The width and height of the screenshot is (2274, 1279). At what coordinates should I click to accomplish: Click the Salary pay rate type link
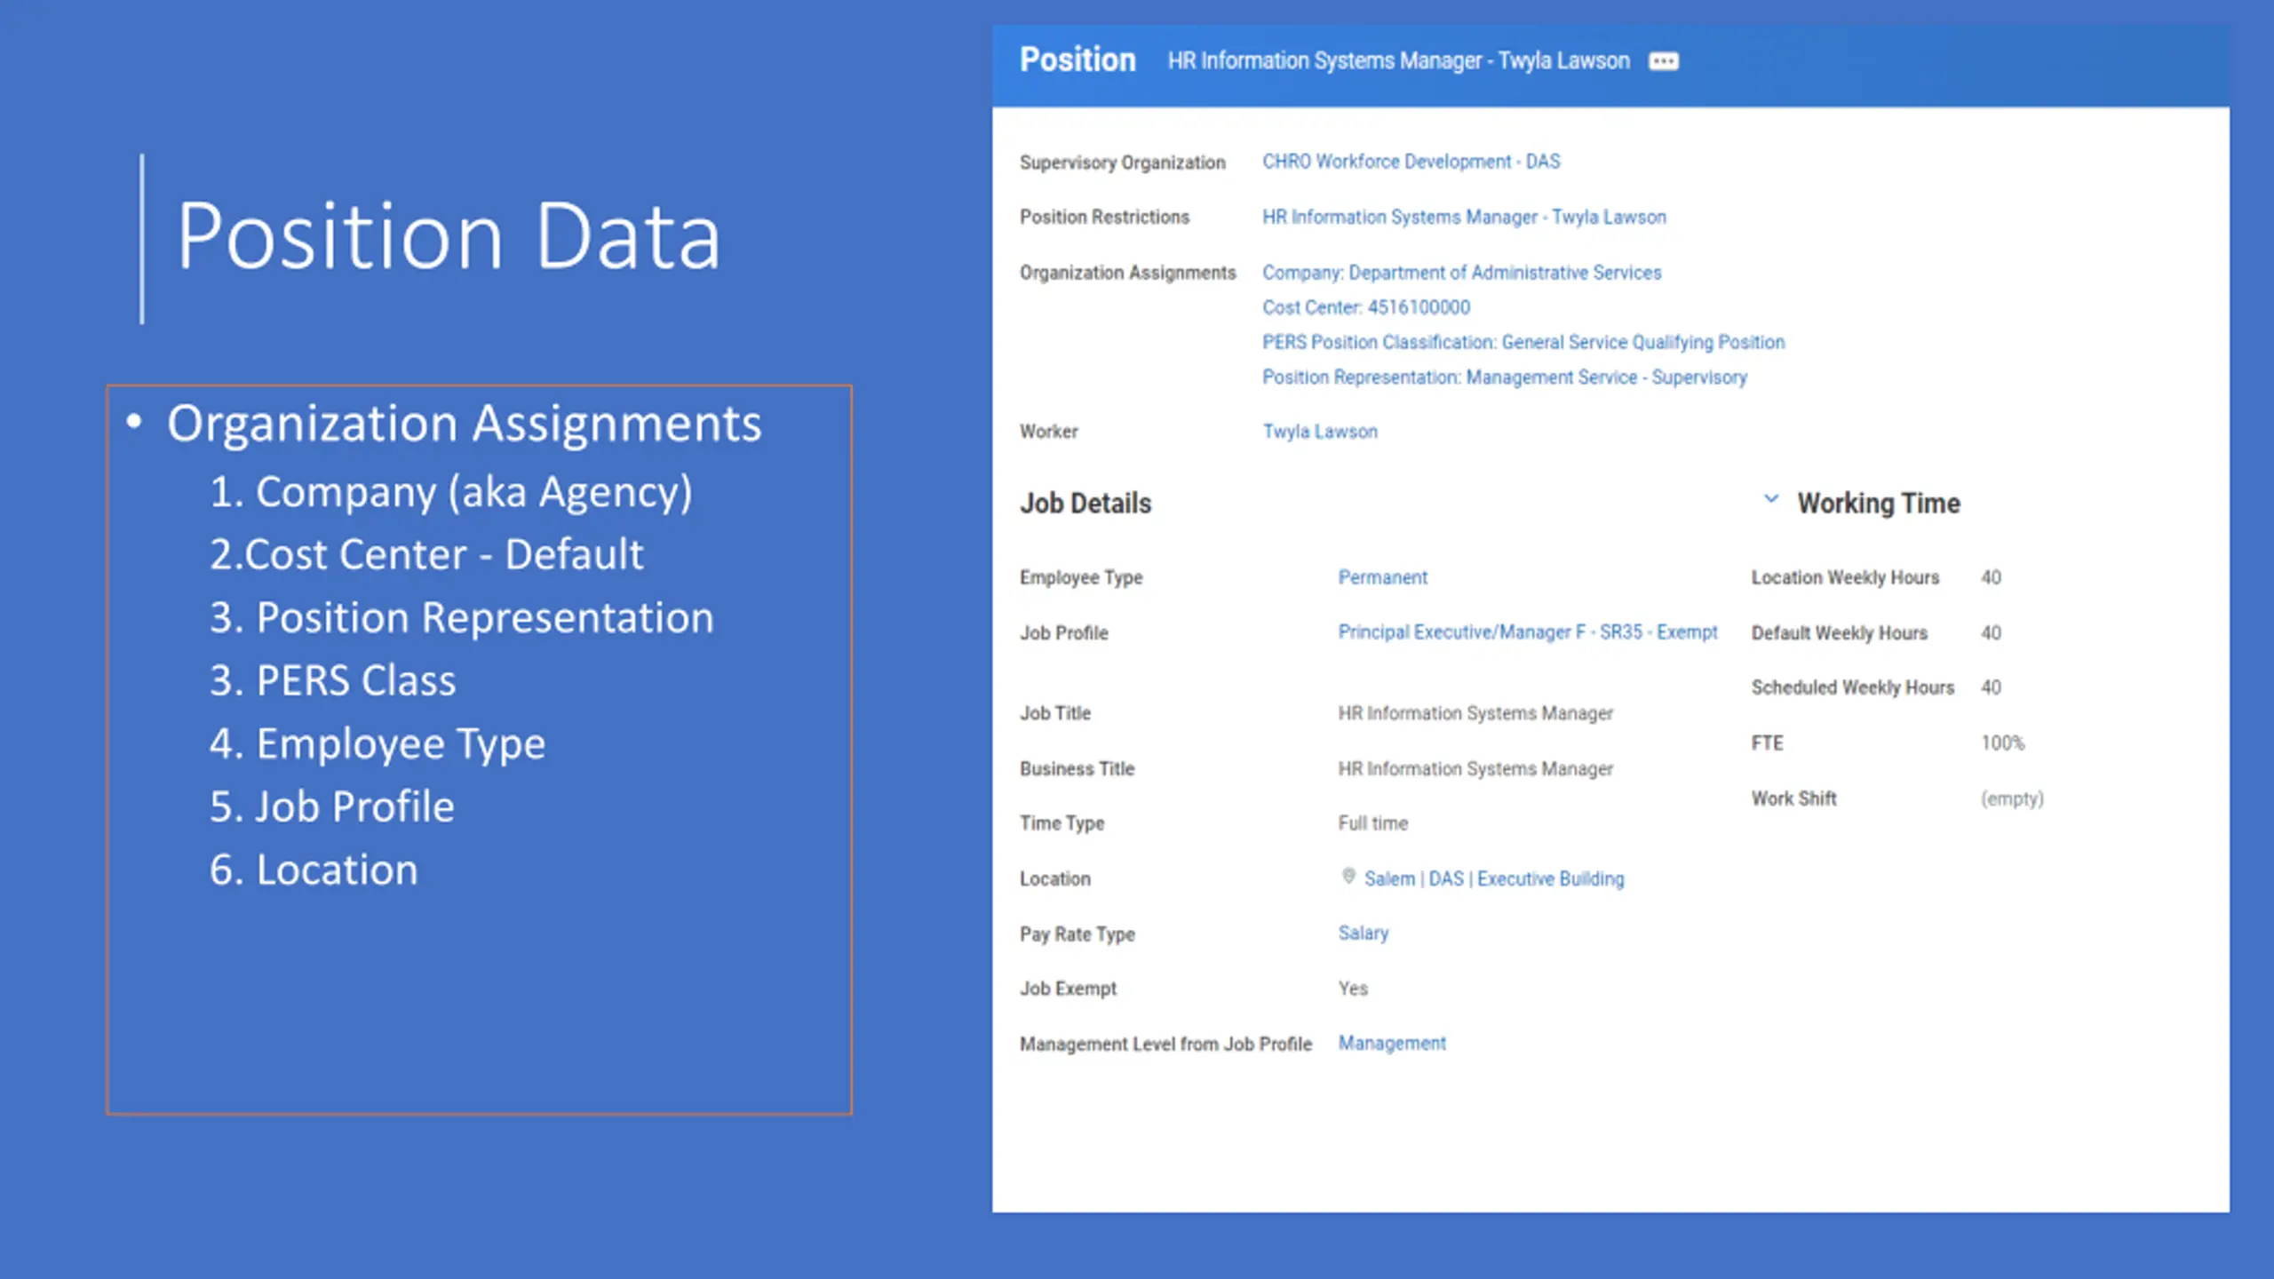pyautogui.click(x=1364, y=933)
